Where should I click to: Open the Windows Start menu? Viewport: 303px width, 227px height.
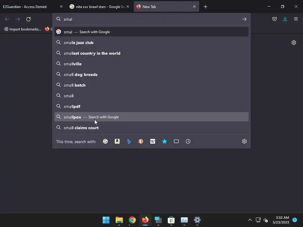click(106, 220)
